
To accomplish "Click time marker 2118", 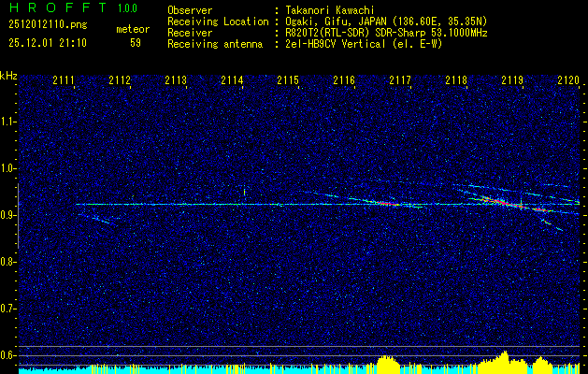I will 456,79.
